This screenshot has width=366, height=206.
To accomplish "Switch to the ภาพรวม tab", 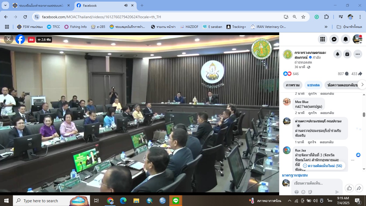I will tap(293, 85).
